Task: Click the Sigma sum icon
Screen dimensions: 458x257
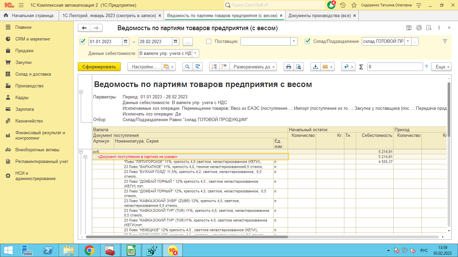Action: coord(361,67)
